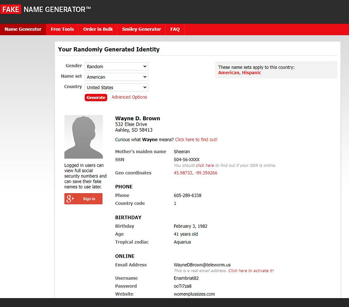
Task: Click the website womenplussizes.com
Action: tap(194, 294)
